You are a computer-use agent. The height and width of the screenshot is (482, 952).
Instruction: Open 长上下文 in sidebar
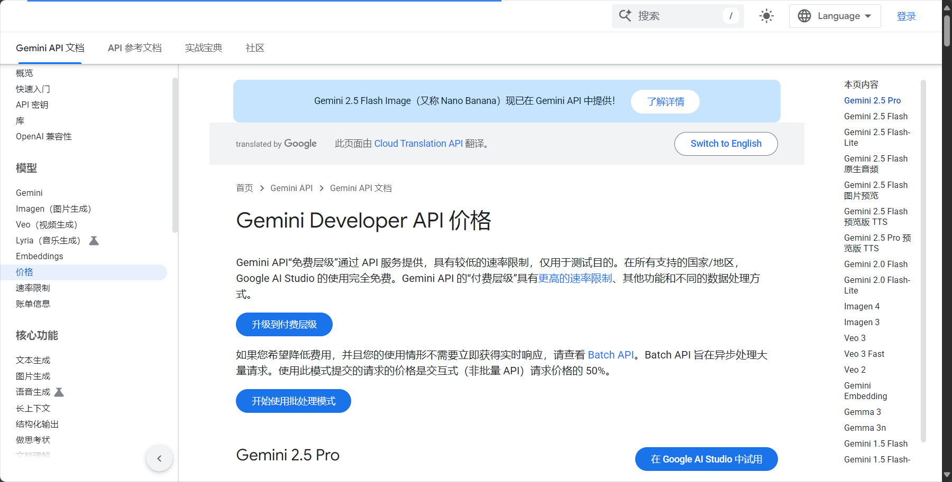pyautogui.click(x=33, y=409)
